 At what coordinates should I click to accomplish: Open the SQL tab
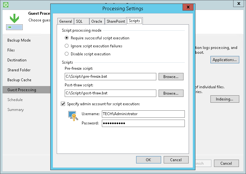tap(79, 21)
